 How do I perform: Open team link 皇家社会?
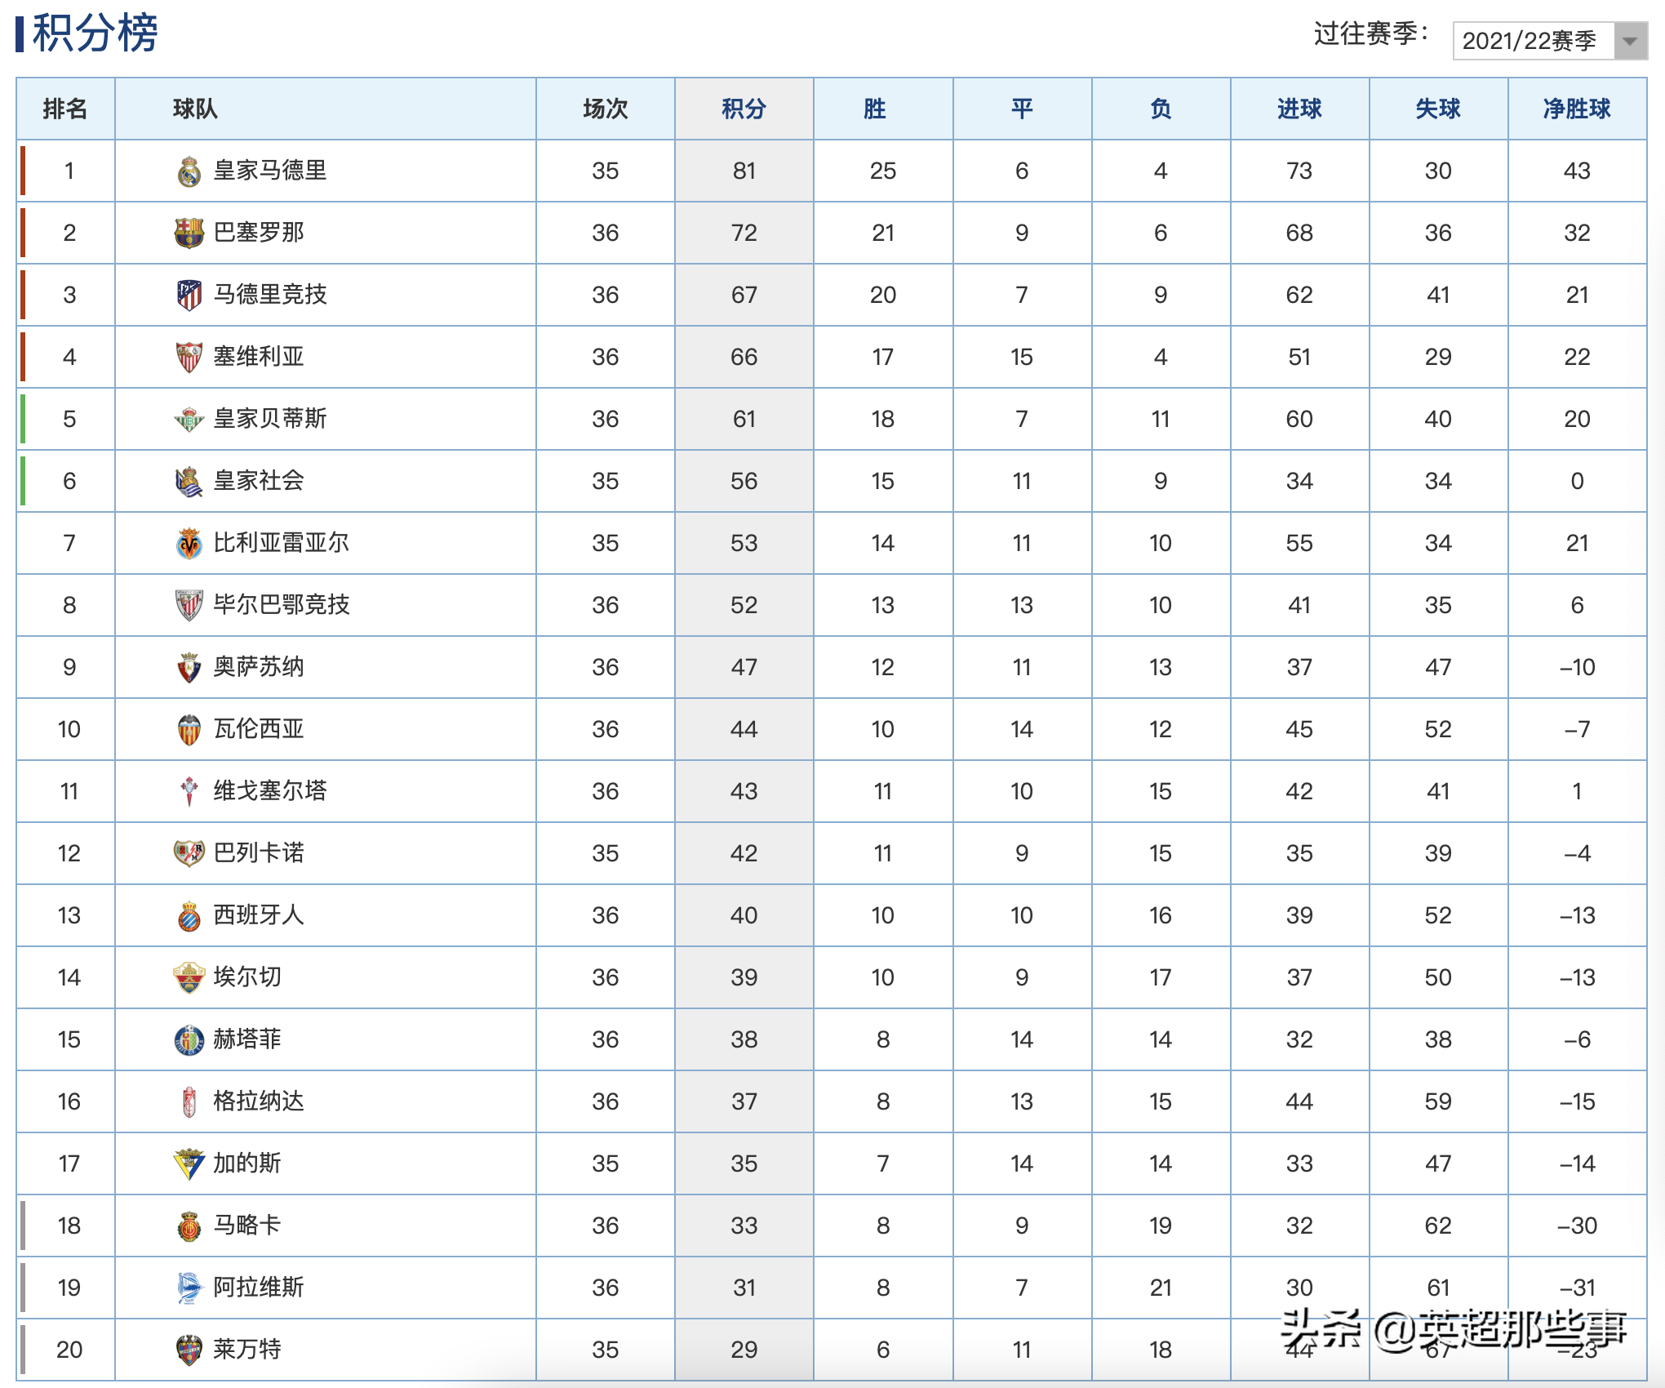click(x=259, y=481)
